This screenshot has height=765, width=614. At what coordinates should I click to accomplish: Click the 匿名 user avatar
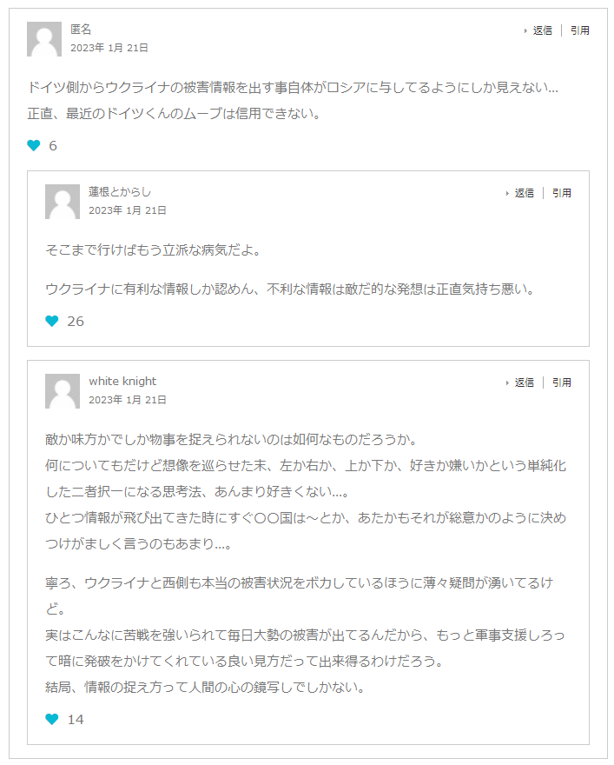[x=44, y=39]
